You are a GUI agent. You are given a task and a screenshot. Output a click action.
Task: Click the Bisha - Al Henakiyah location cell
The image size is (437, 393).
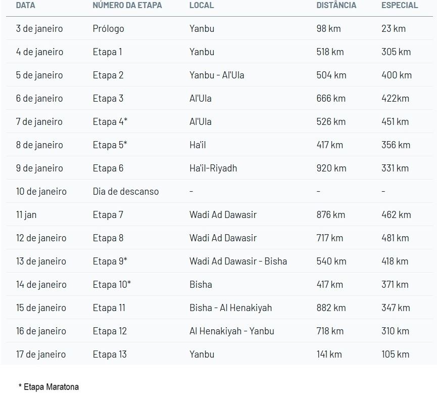tap(230, 308)
